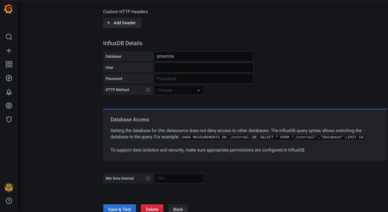Open Dashboards grid icon in sidebar
388x212 pixels.
pyautogui.click(x=9, y=64)
